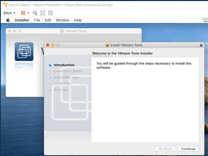This screenshot has height=156, width=208.
Task: Click the display mirroring icon in menu bar
Action: pos(205,20)
